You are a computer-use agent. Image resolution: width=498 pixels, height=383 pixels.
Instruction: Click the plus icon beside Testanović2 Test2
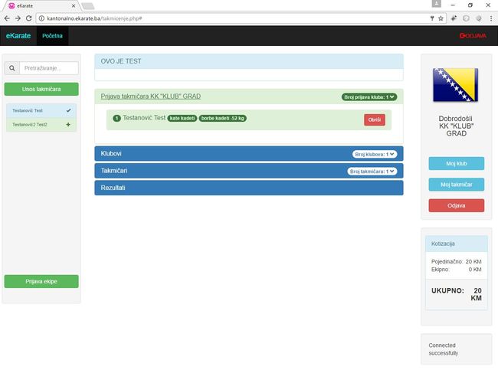[x=68, y=124]
